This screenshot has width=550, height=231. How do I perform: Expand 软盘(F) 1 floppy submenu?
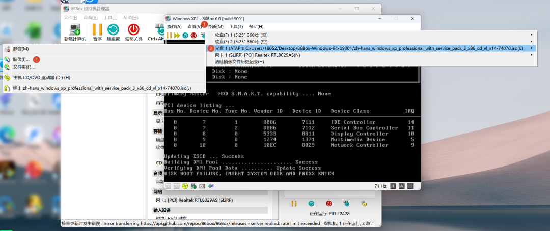tap(371, 35)
